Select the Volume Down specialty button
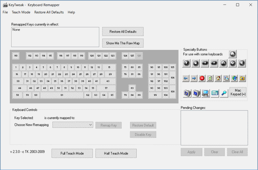Screen dimensions: 258x170 point(232,63)
